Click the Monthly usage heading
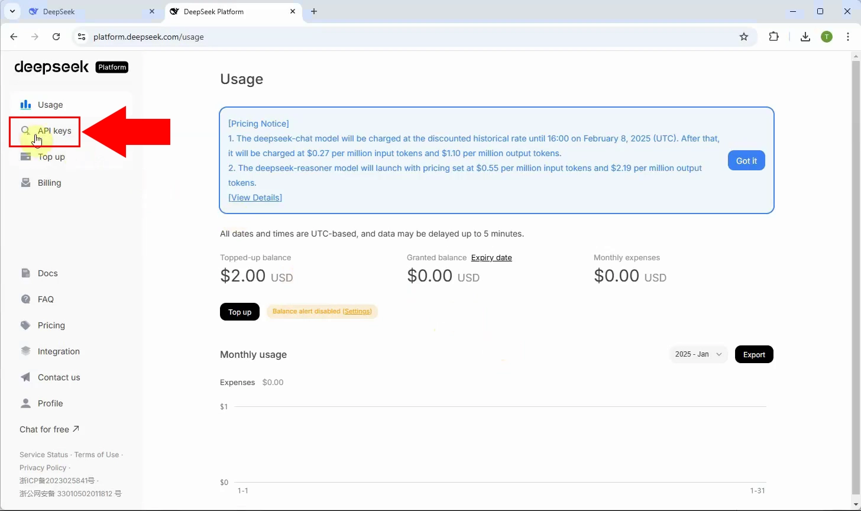This screenshot has height=511, width=861. coord(253,355)
